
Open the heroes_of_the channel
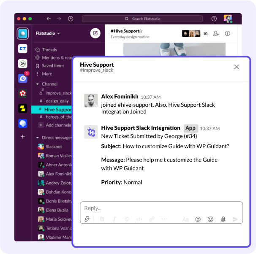tap(55, 117)
